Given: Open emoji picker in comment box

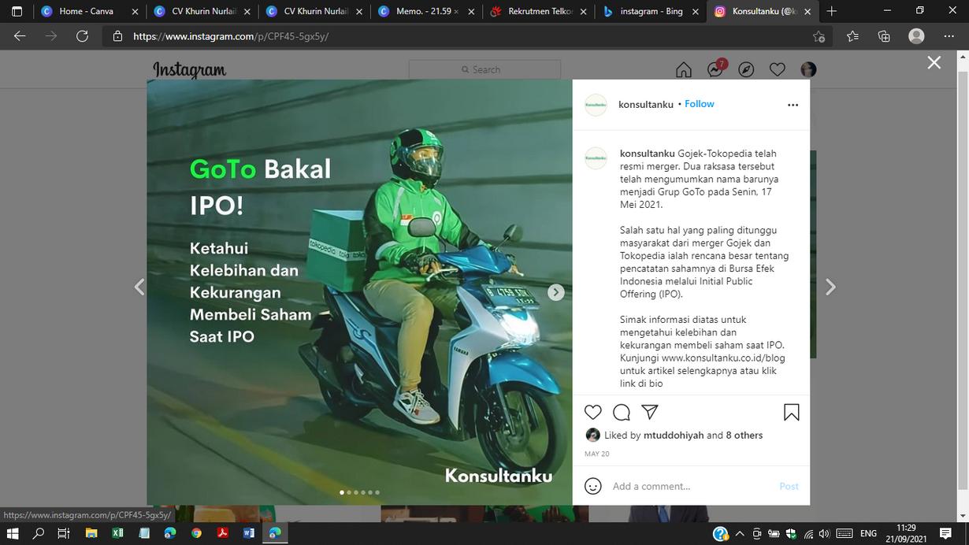Looking at the screenshot, I should coord(593,486).
